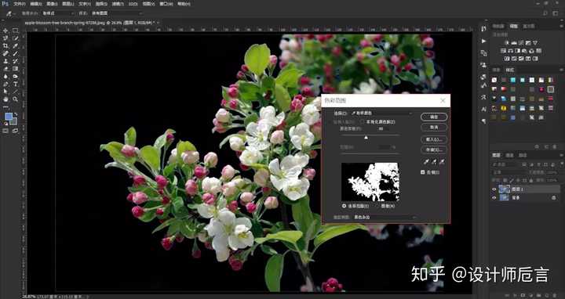565x299 pixels.
Task: Click the search icon at top right
Action: (x=545, y=13)
